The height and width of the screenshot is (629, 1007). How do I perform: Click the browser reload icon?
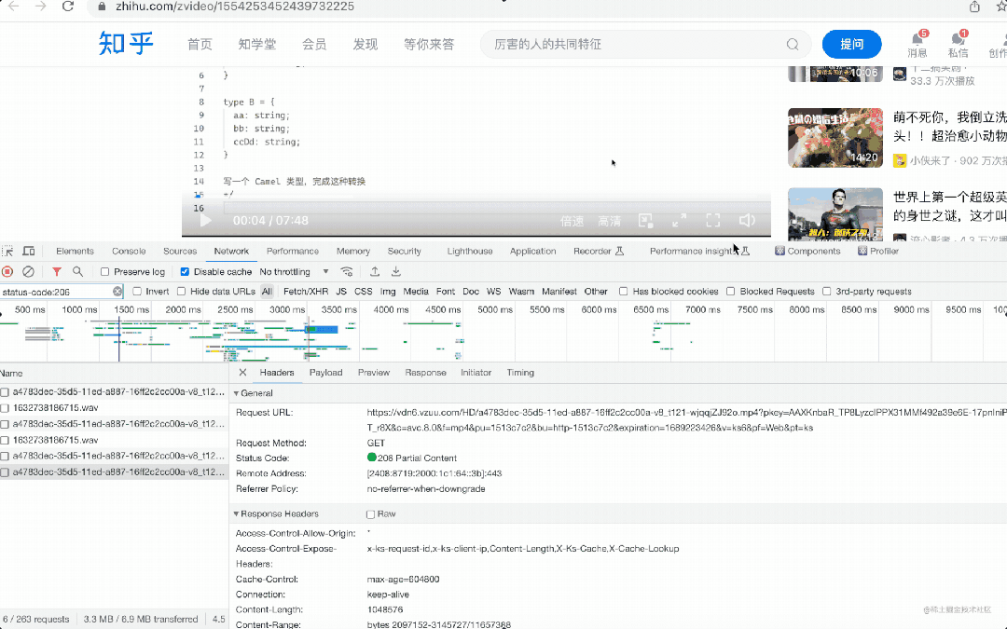(x=67, y=7)
